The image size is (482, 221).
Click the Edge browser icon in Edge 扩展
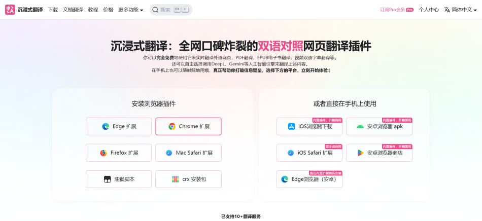point(106,126)
